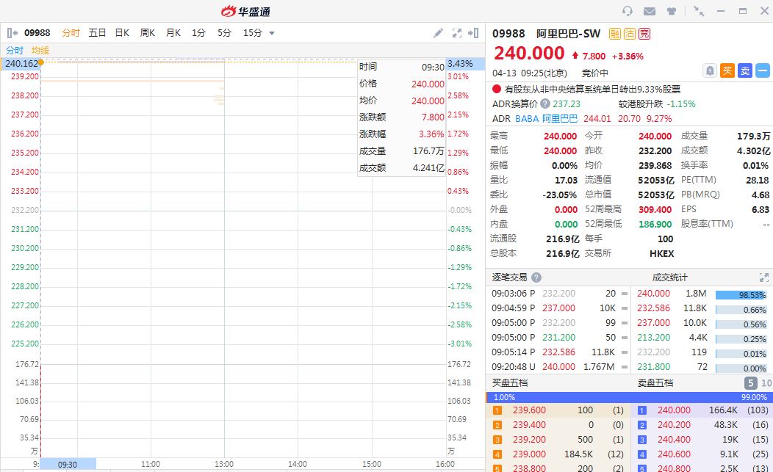Click the orange 买 buy button
The width and height of the screenshot is (773, 472).
pyautogui.click(x=727, y=70)
